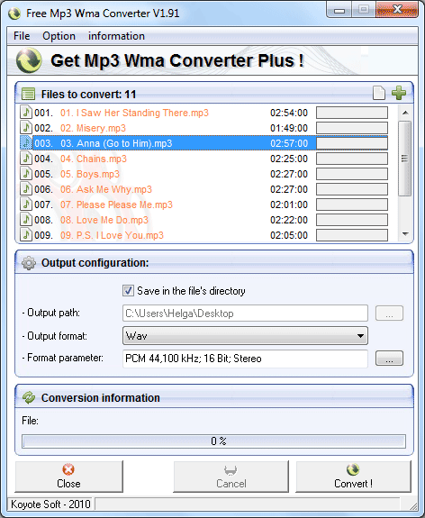Click file list scrollbar down arrow

tap(405, 234)
